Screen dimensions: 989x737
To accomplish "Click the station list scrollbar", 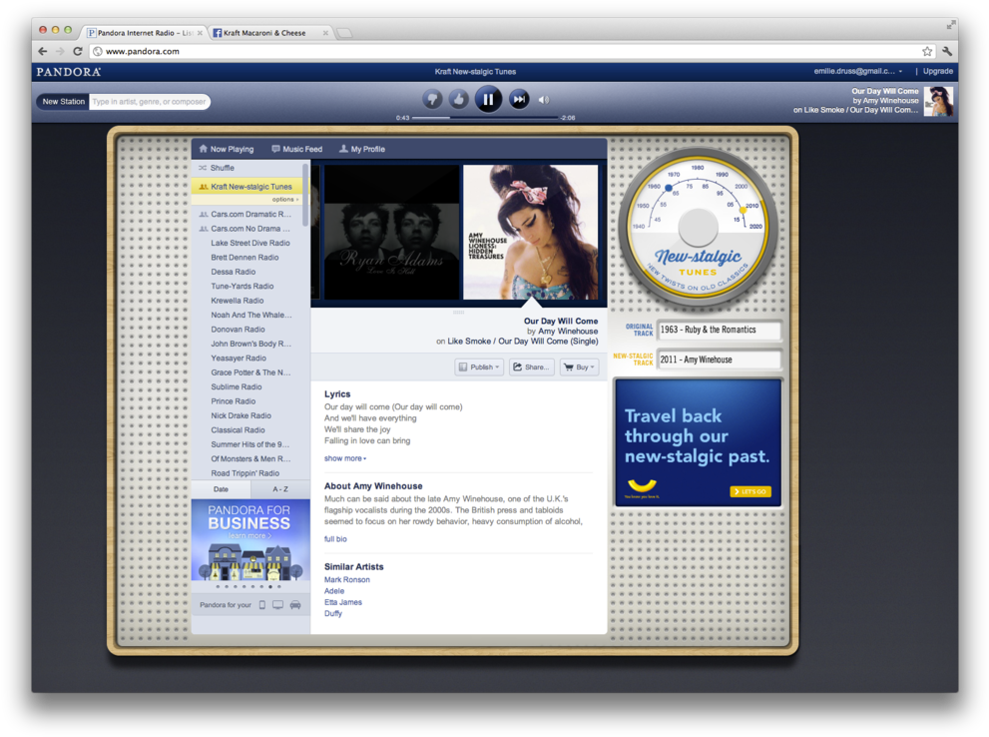I will point(305,195).
